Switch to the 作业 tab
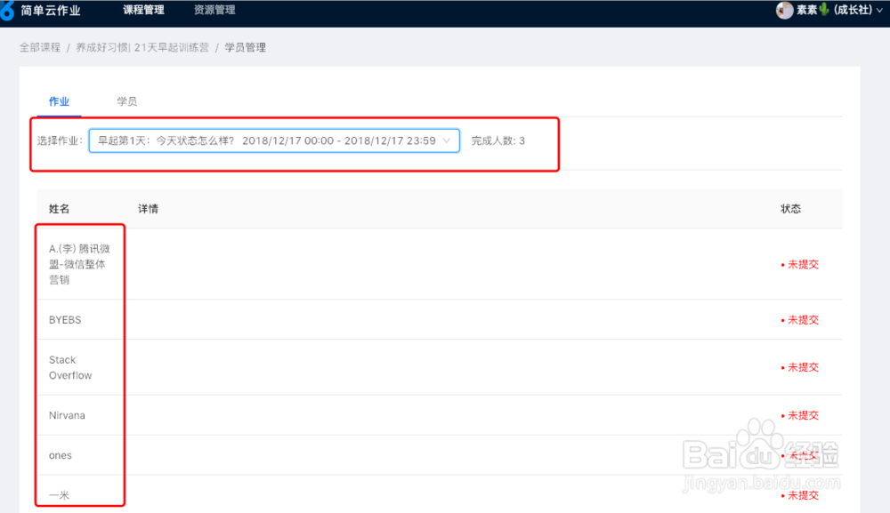 [59, 101]
